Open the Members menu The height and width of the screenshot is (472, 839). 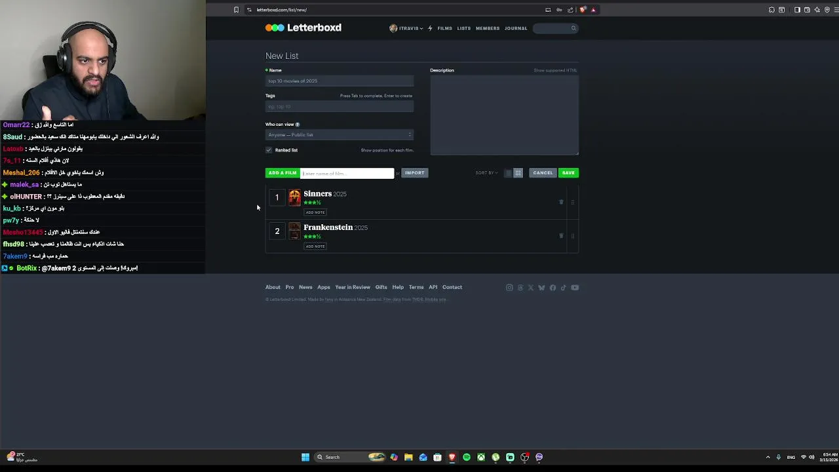point(488,28)
